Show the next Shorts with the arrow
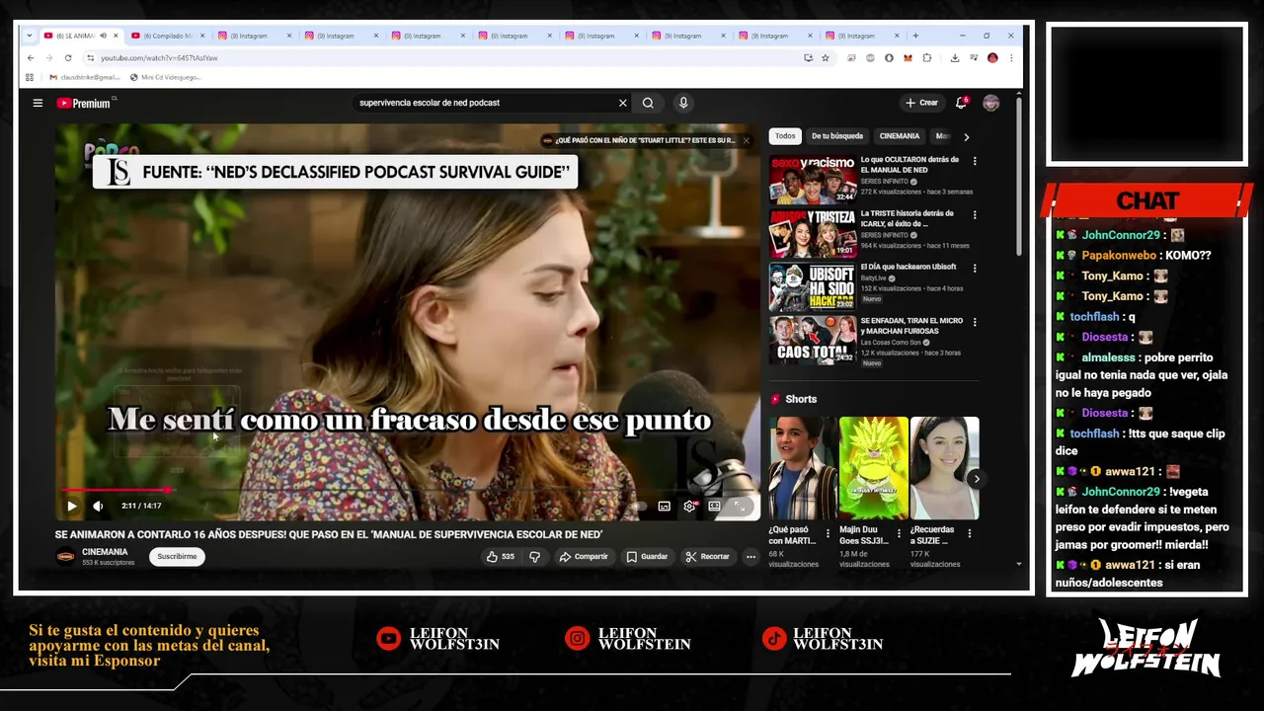The width and height of the screenshot is (1264, 711). point(976,479)
